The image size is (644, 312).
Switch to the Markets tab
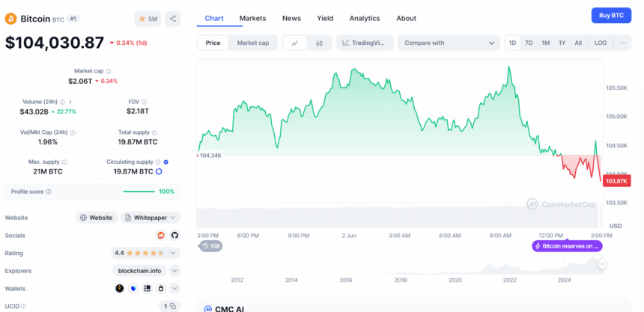(252, 18)
